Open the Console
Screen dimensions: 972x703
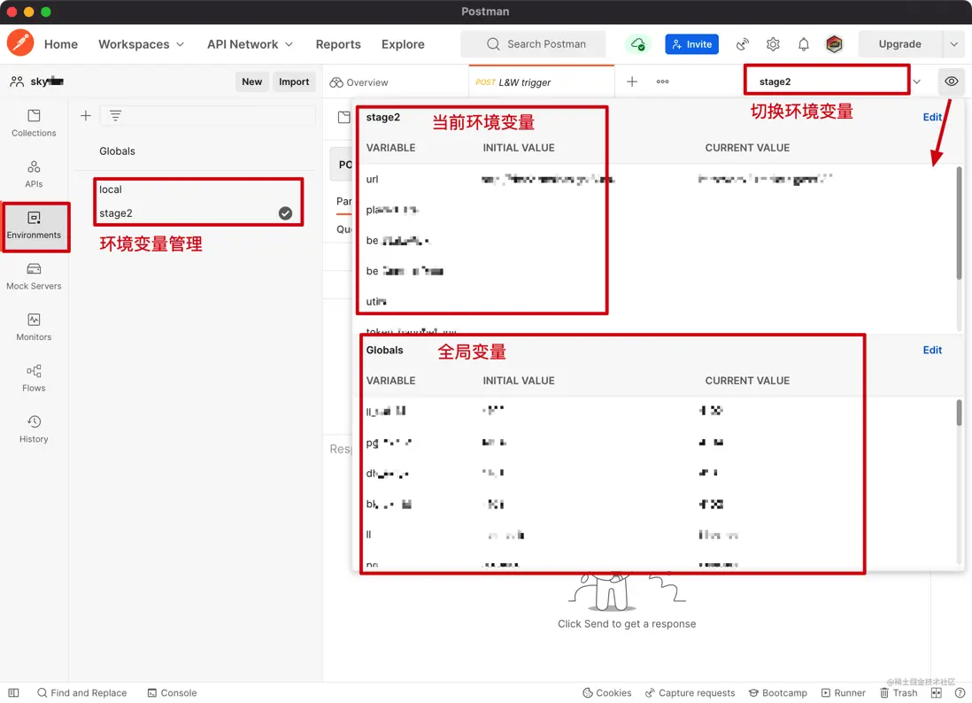(172, 692)
